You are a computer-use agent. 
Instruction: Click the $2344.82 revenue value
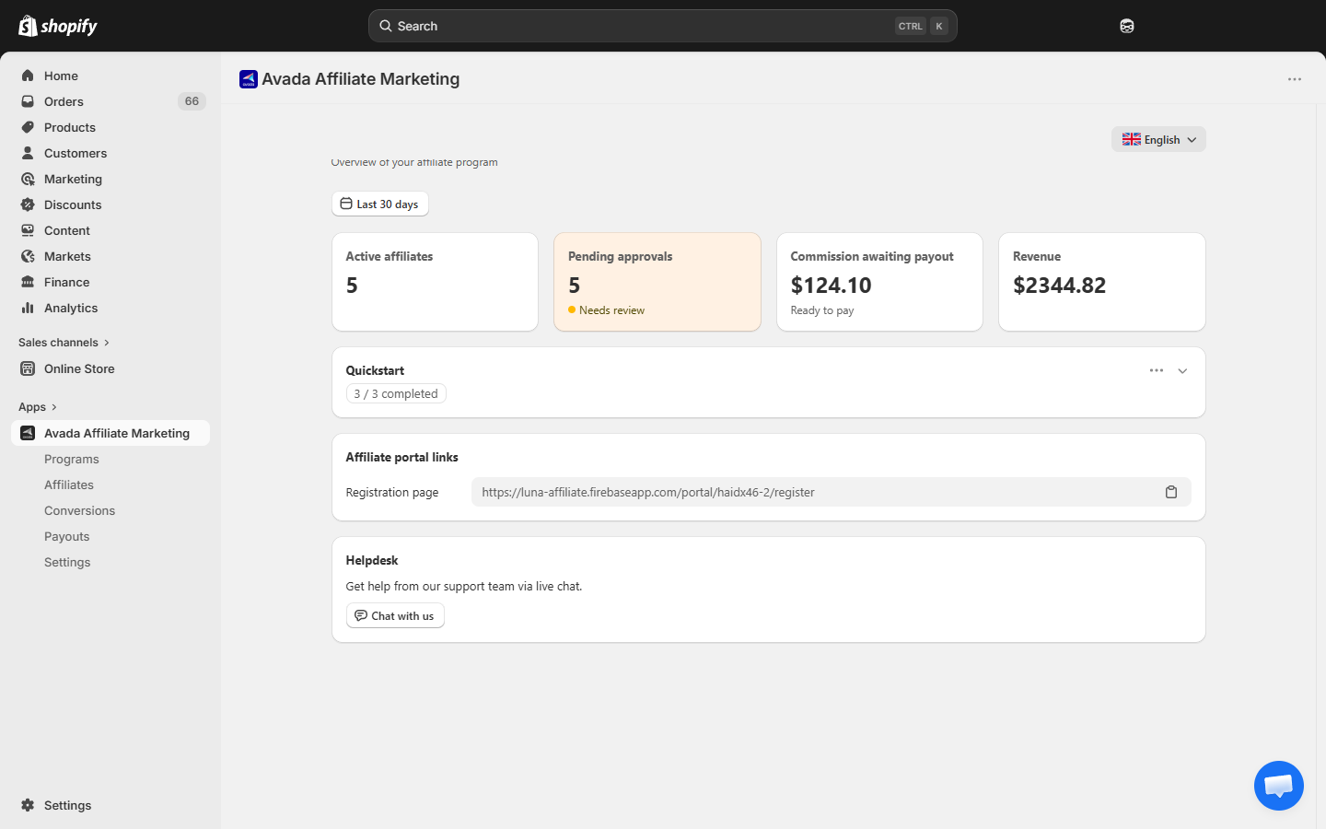(x=1060, y=286)
